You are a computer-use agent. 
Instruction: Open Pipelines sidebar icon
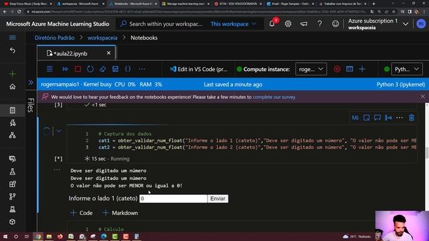pyautogui.click(x=12, y=196)
